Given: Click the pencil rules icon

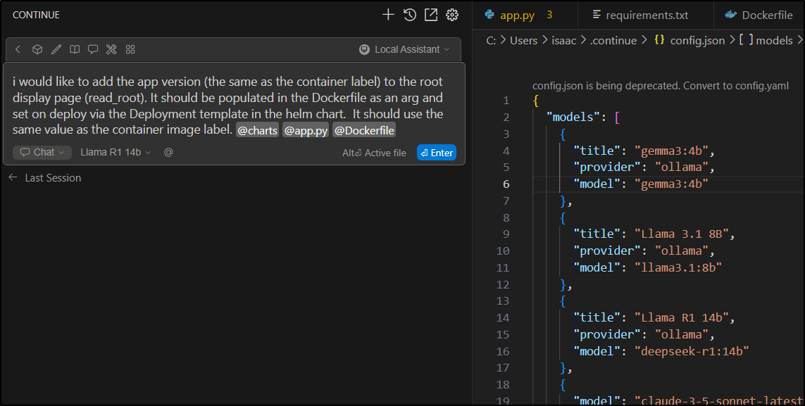Looking at the screenshot, I should (x=56, y=49).
